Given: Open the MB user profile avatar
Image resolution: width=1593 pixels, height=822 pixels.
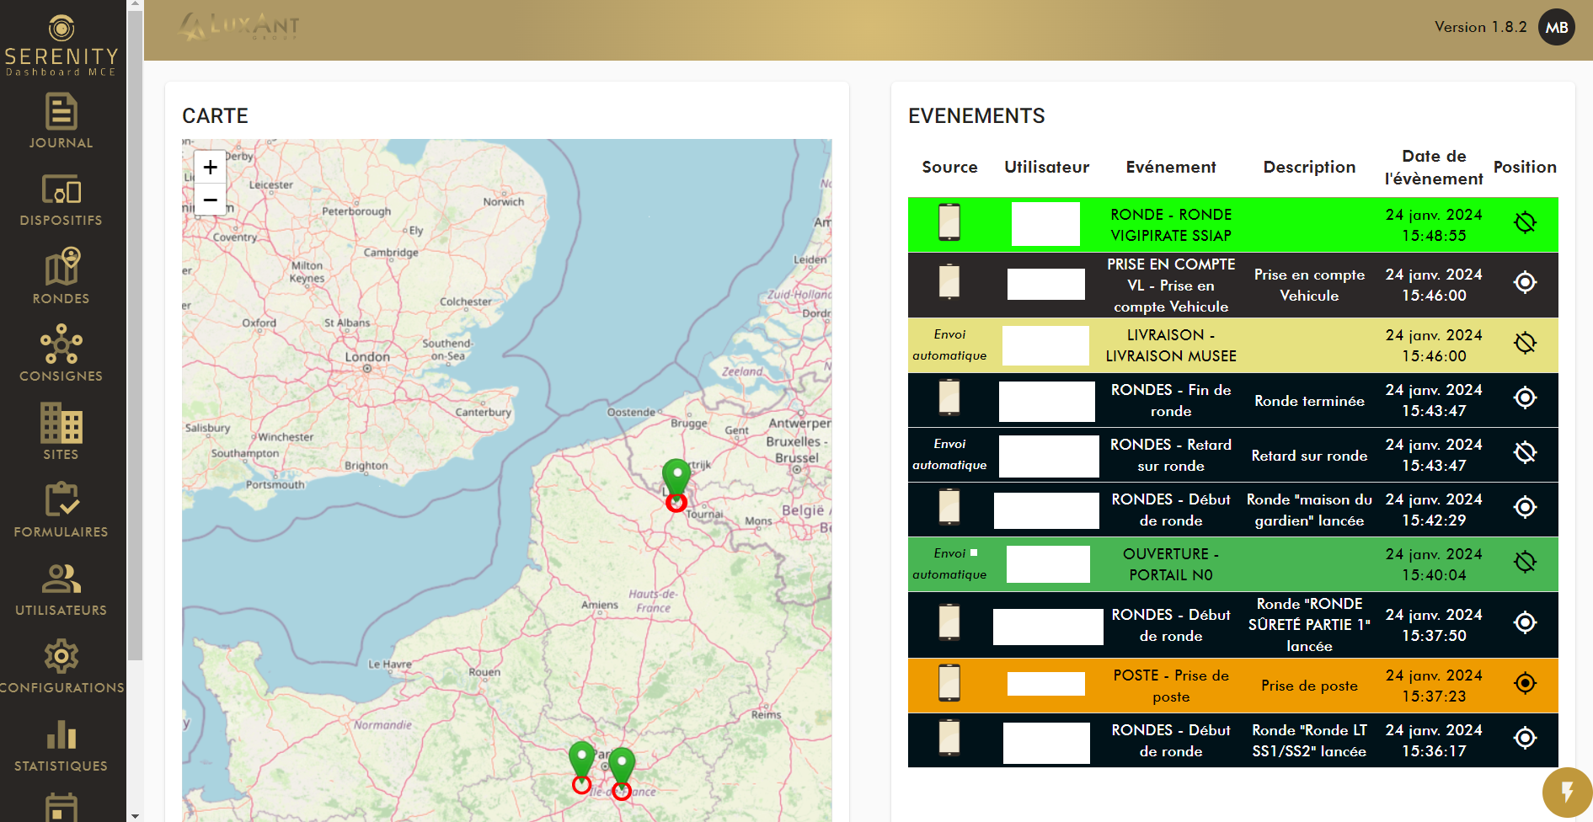Looking at the screenshot, I should pos(1556,28).
